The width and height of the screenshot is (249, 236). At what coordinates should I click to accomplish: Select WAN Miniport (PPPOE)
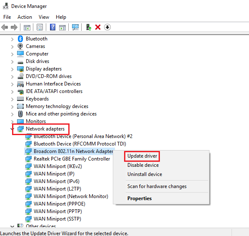(x=60, y=204)
